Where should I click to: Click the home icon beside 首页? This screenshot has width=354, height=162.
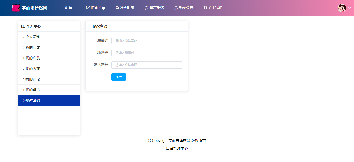click(66, 8)
